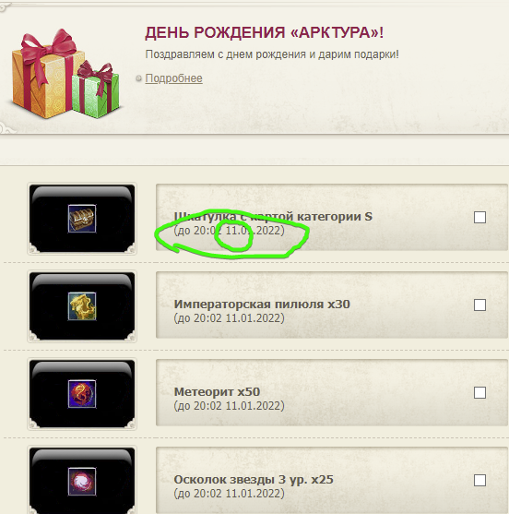
Task: Click the small bullet beside Подробнее
Action: coord(139,78)
